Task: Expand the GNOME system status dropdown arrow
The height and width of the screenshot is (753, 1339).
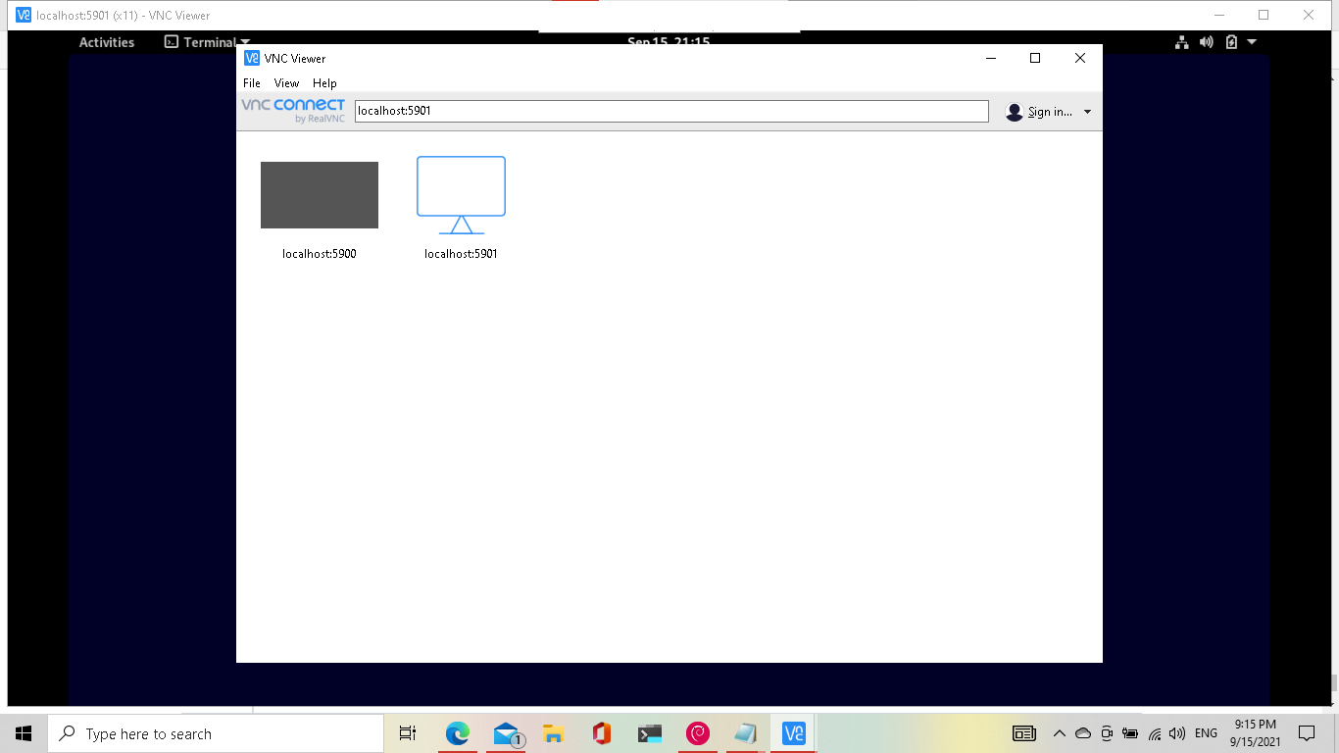Action: click(1249, 42)
